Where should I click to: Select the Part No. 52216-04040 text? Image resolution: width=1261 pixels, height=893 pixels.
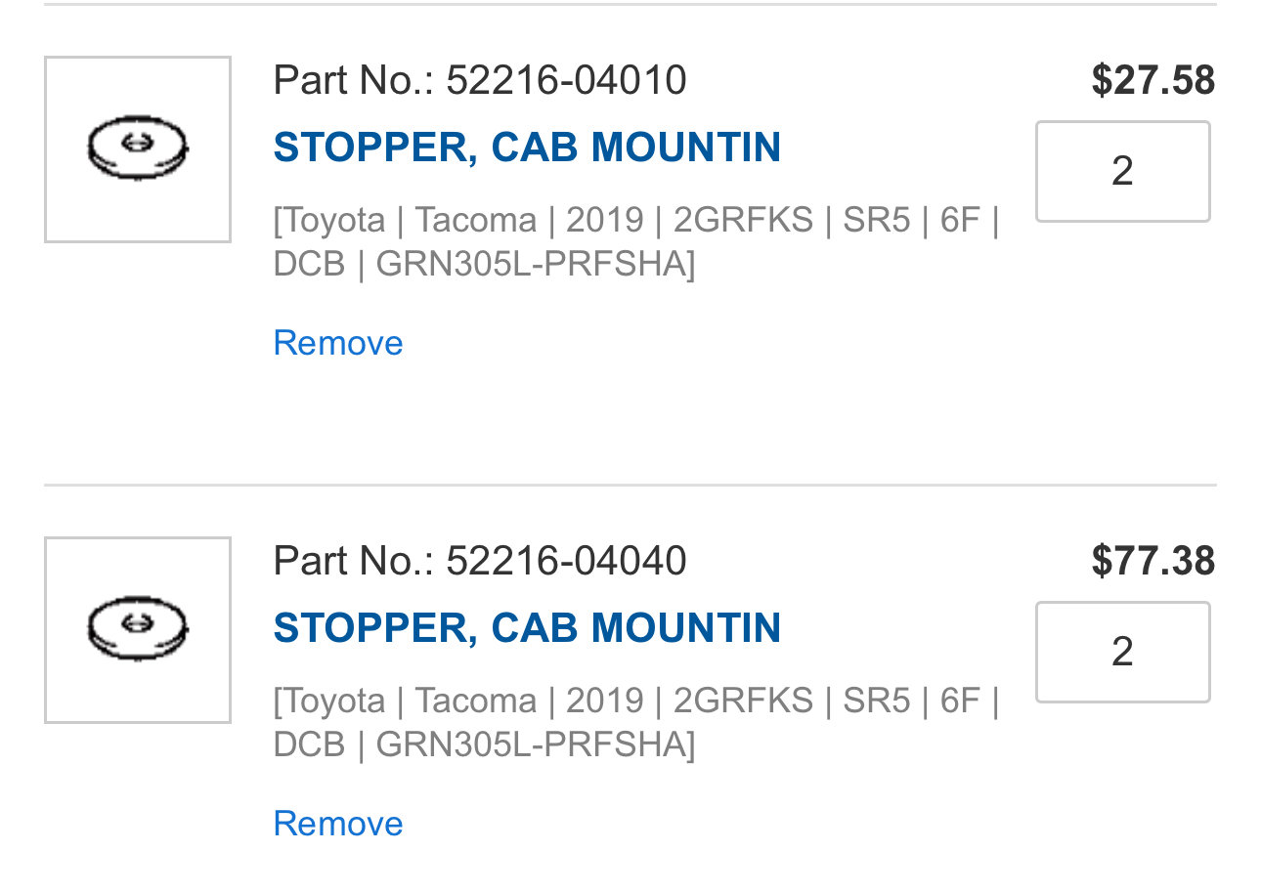coord(480,561)
